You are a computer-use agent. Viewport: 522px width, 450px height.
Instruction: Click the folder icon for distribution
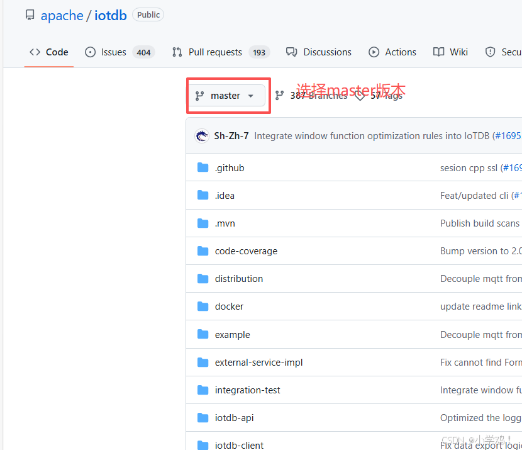pos(203,278)
